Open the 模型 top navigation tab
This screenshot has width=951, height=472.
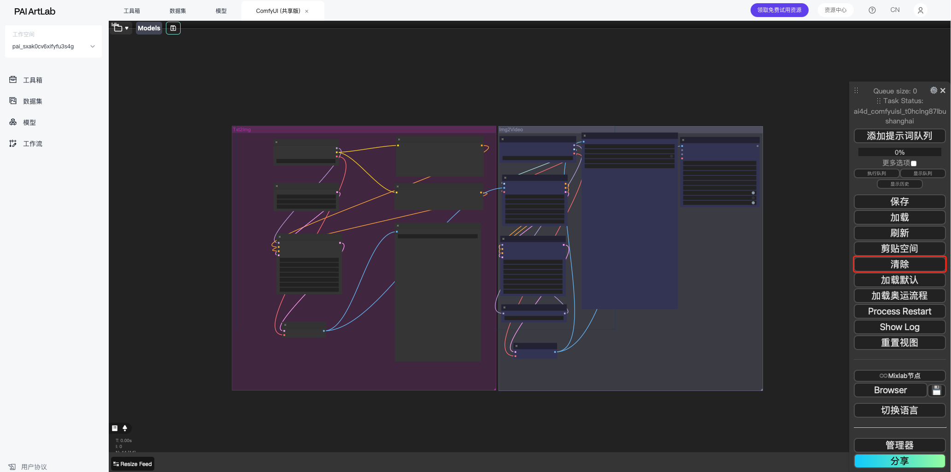221,11
